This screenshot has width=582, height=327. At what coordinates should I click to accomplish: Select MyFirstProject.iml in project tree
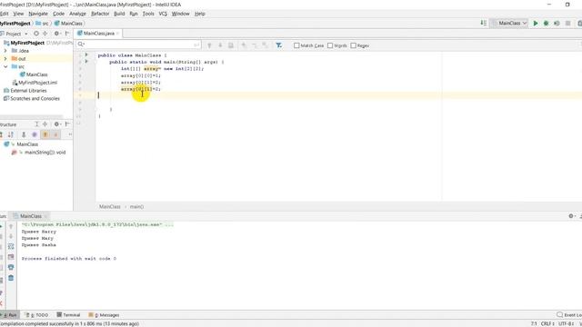pos(35,83)
